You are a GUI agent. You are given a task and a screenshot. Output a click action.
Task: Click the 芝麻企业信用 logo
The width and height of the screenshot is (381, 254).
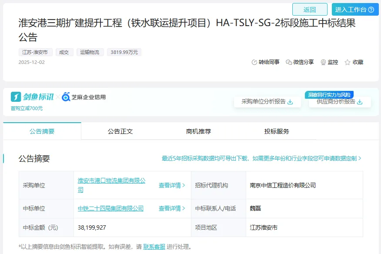[x=84, y=97]
